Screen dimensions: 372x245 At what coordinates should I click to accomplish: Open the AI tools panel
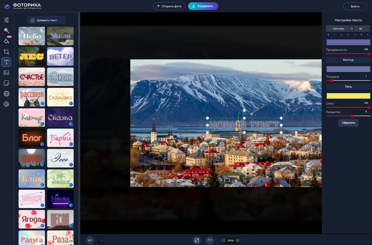click(6, 94)
